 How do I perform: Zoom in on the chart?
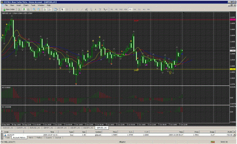coord(34,9)
